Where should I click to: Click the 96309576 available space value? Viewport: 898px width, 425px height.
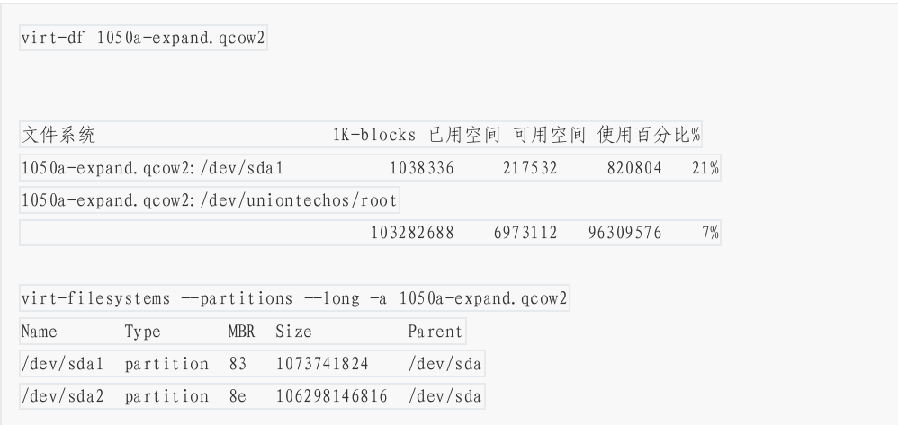click(624, 233)
